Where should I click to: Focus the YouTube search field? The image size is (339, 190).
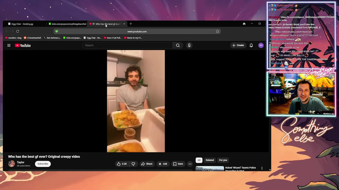pos(128,45)
